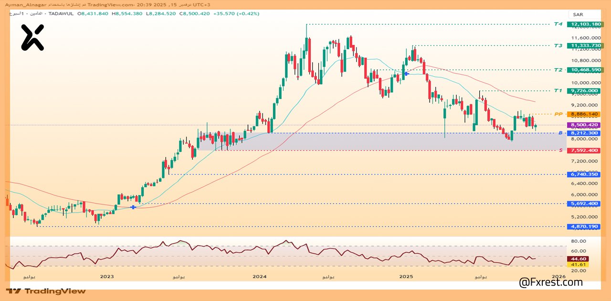Click the T2 price label 10,468.590
The height and width of the screenshot is (301, 611).
(x=584, y=70)
